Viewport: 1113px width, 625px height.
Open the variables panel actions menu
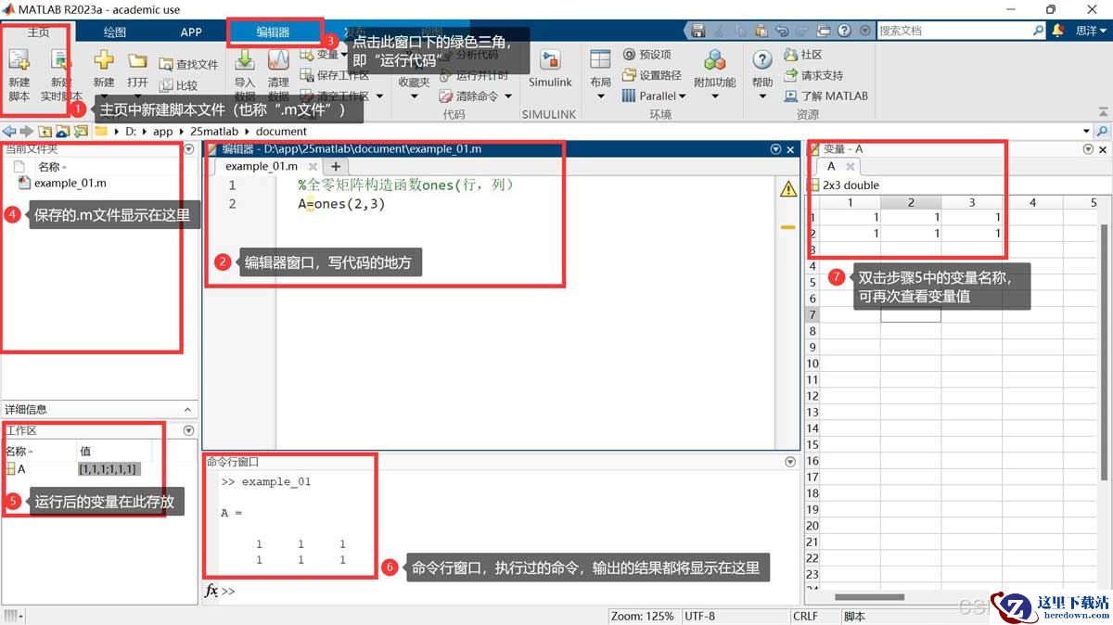(x=1088, y=148)
